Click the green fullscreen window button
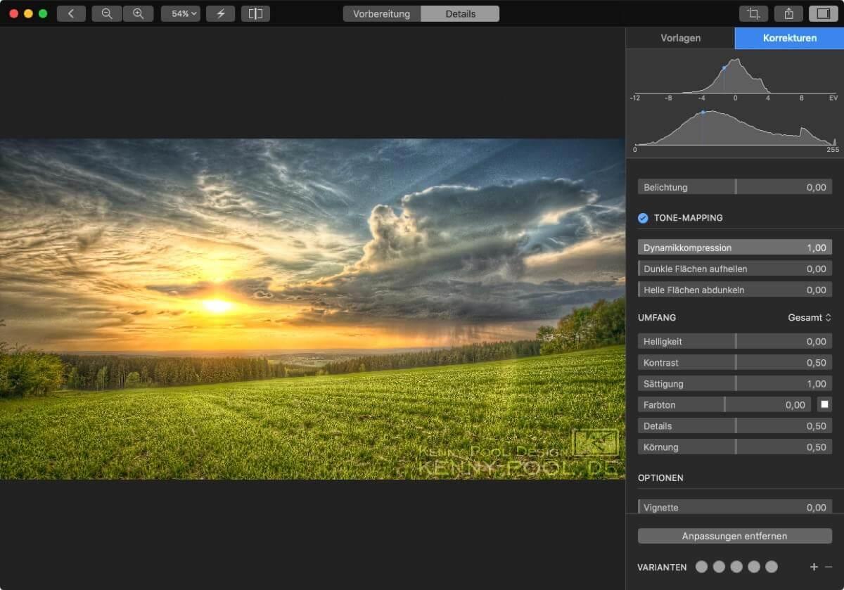 click(x=43, y=13)
